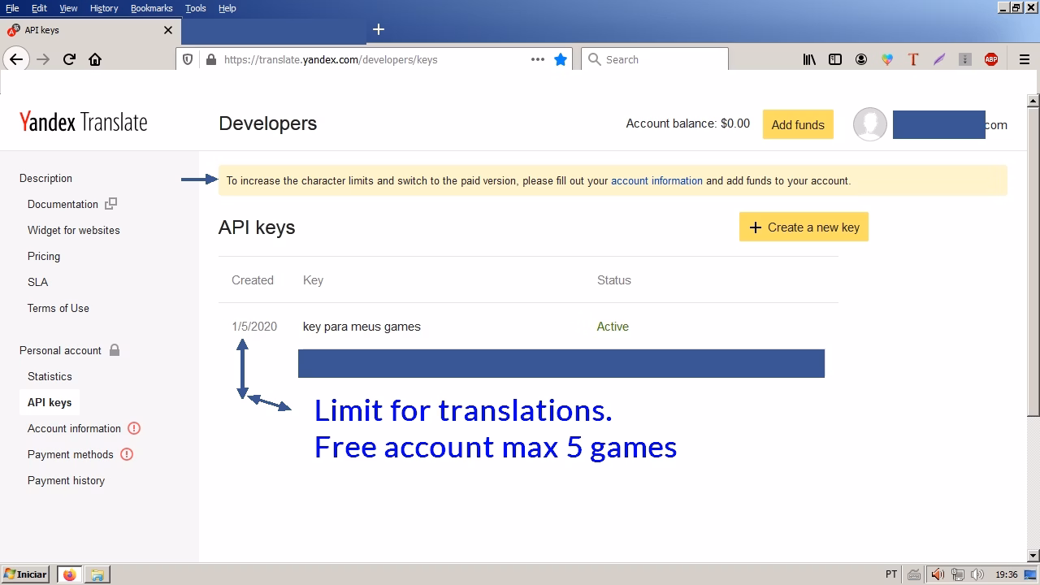View site security via padlock icon
Viewport: 1040px width, 585px height.
[x=211, y=59]
